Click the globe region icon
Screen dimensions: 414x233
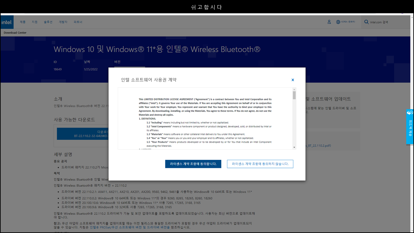point(338,22)
